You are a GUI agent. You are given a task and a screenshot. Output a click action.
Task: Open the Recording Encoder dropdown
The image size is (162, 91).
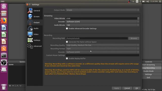coord(102,52)
